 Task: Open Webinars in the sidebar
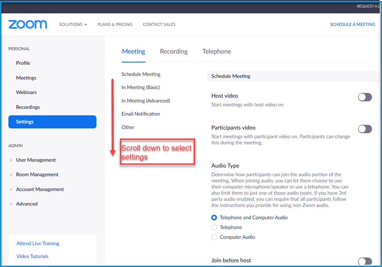point(26,92)
